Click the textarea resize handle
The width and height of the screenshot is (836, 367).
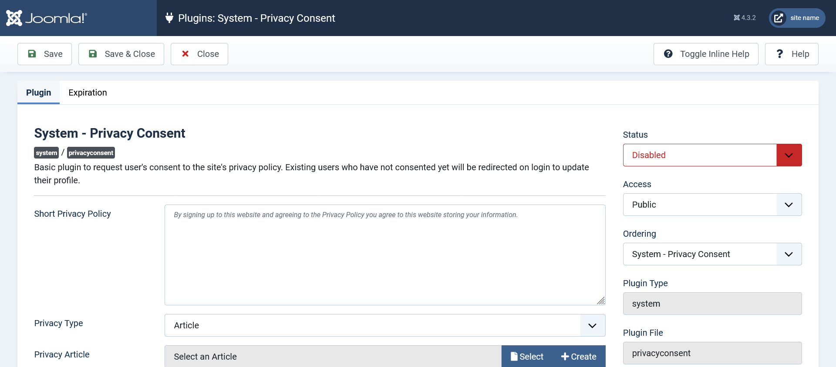pyautogui.click(x=601, y=301)
